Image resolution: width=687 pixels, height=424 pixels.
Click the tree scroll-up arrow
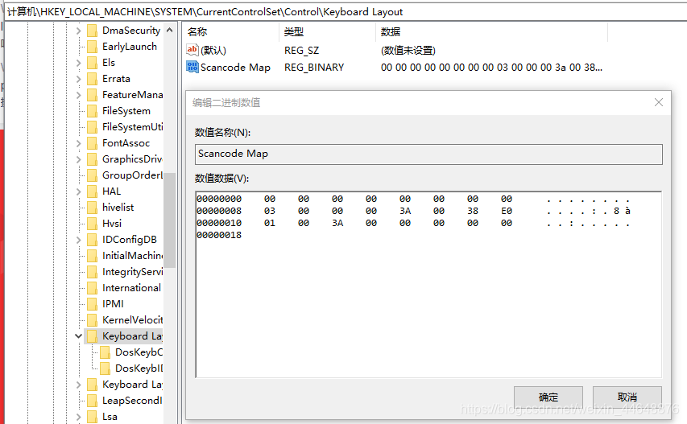[x=170, y=31]
